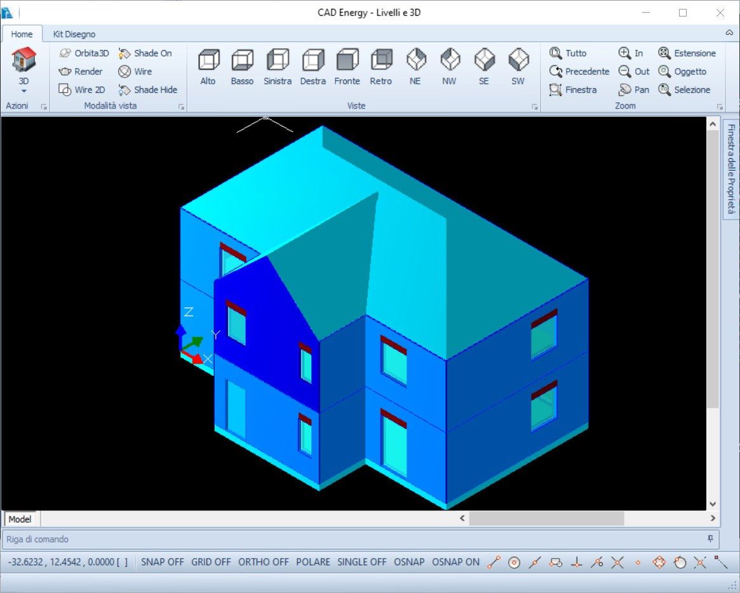Toggle ORTHO OFF in status bar
740x593 pixels.
pos(263,562)
